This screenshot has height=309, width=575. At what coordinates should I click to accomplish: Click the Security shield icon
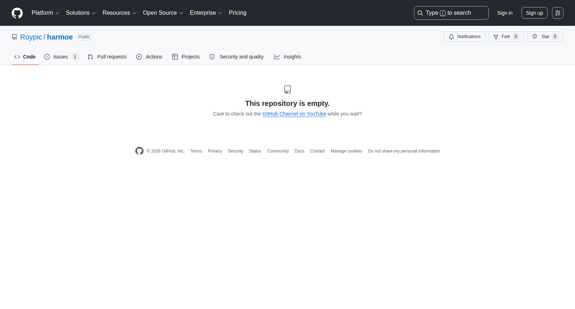[212, 57]
